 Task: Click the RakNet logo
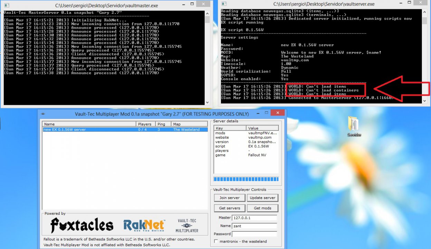(144, 225)
